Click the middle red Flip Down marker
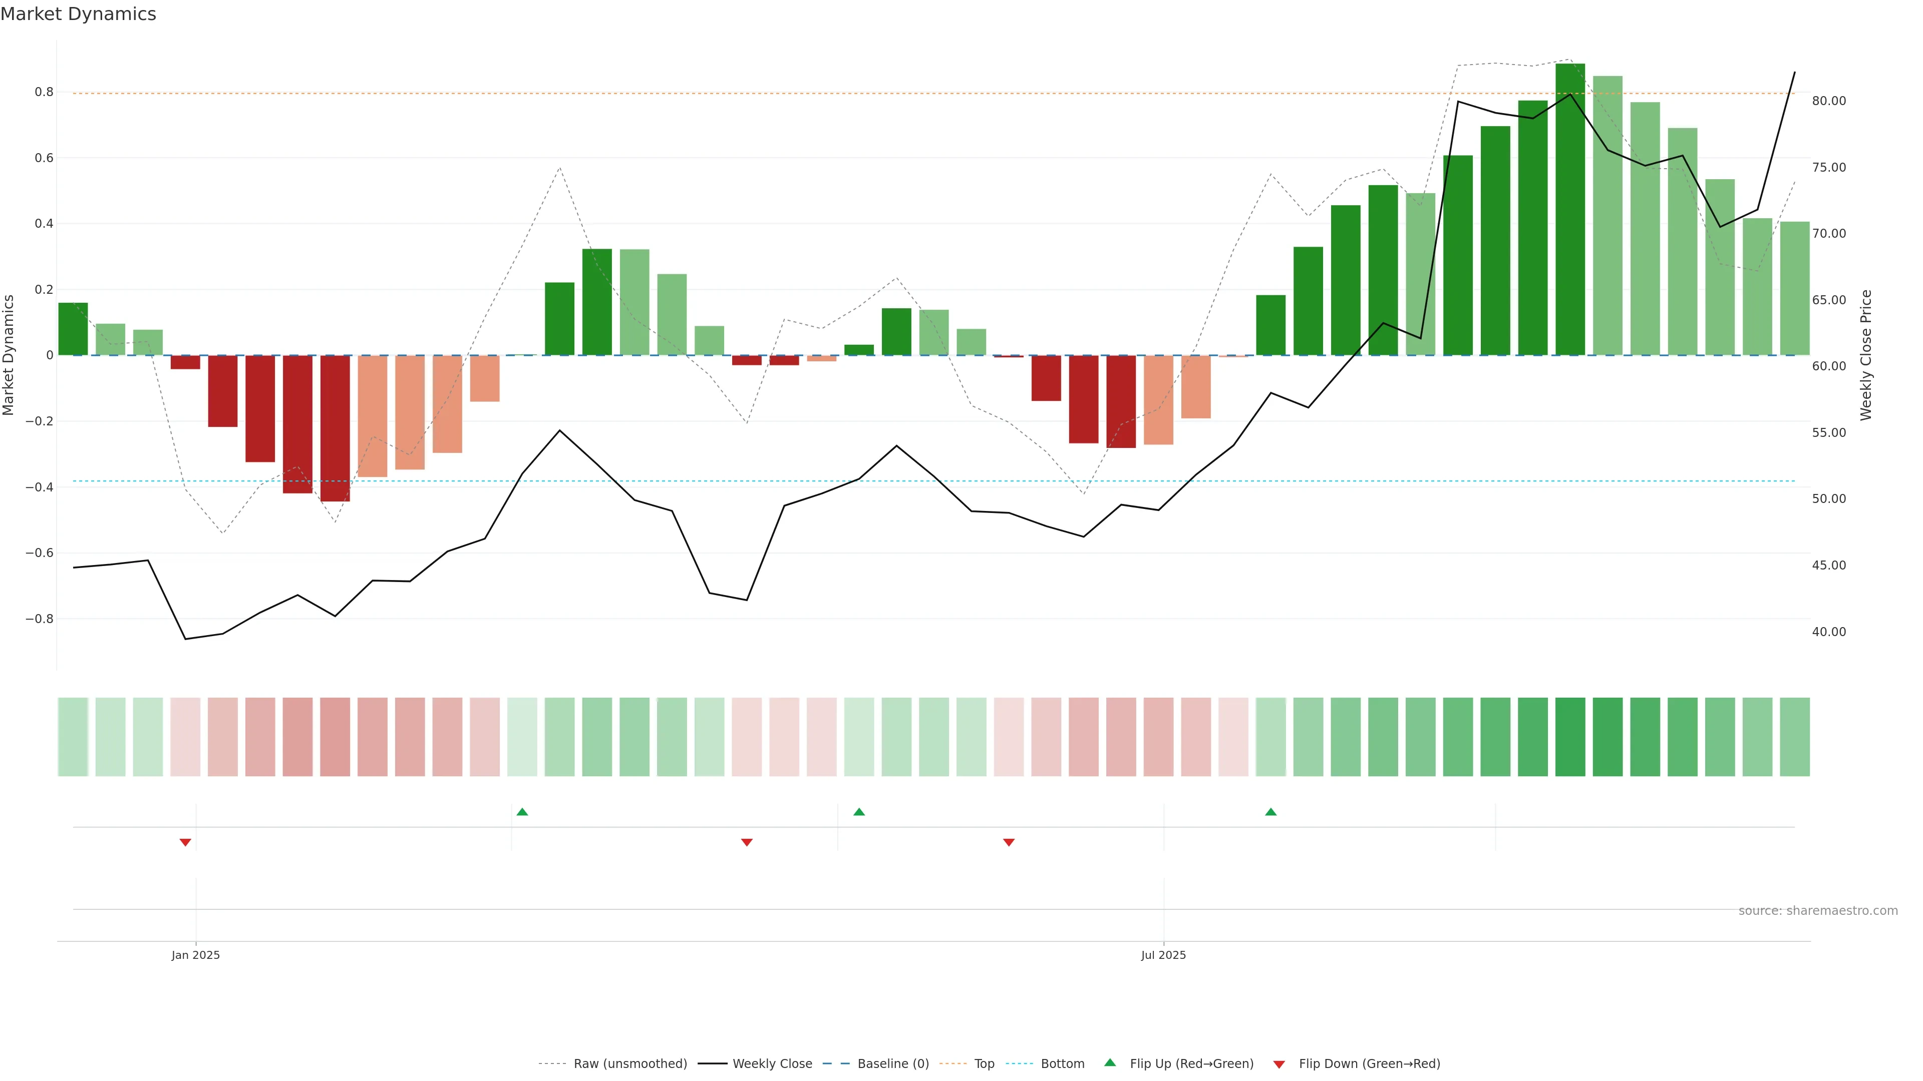The width and height of the screenshot is (1923, 1081). click(747, 842)
